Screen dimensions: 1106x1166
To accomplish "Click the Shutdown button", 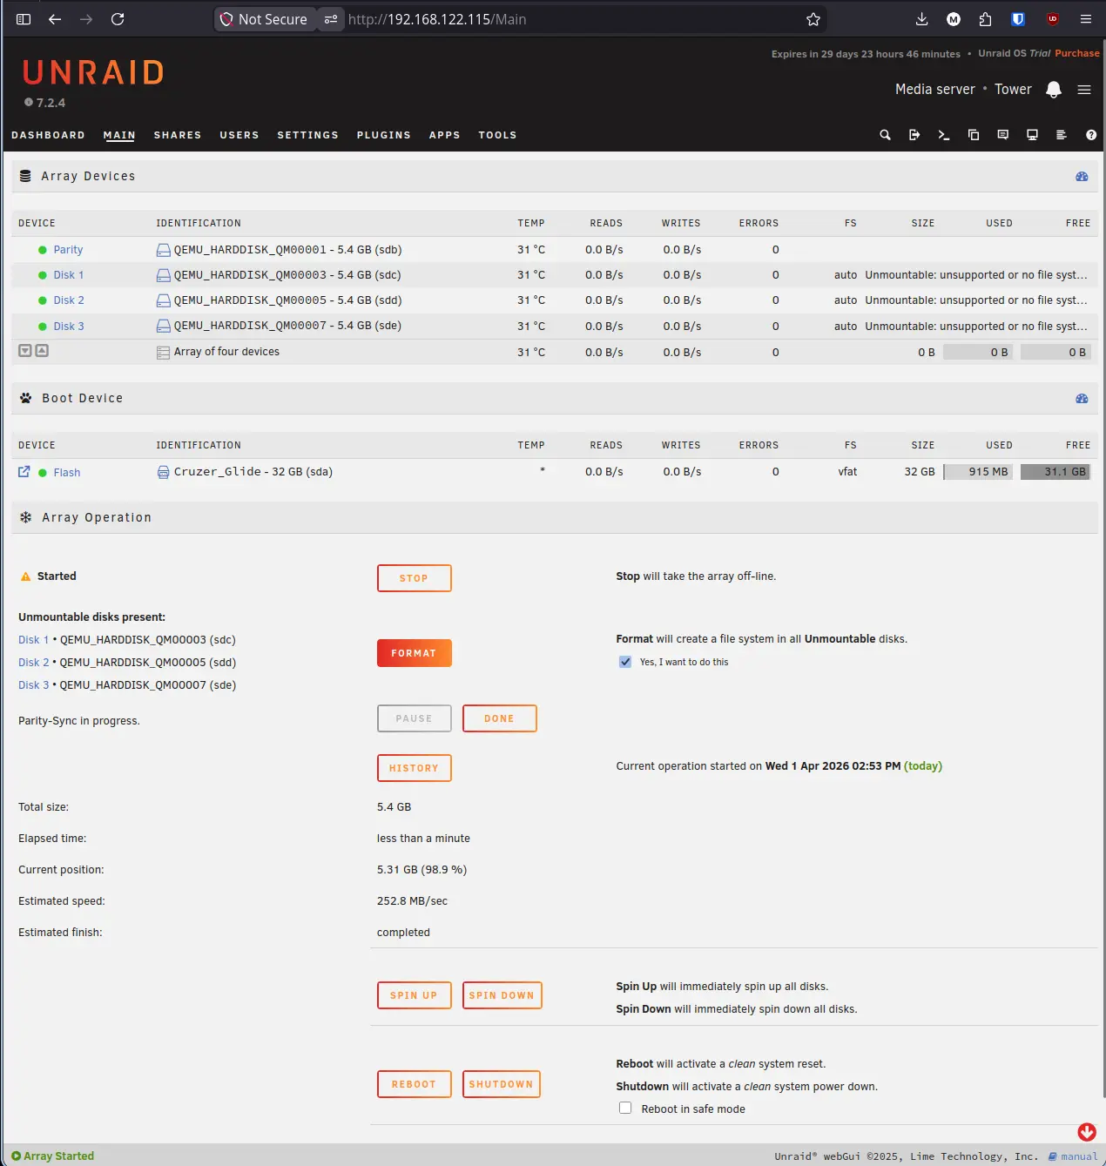I will (x=502, y=1084).
